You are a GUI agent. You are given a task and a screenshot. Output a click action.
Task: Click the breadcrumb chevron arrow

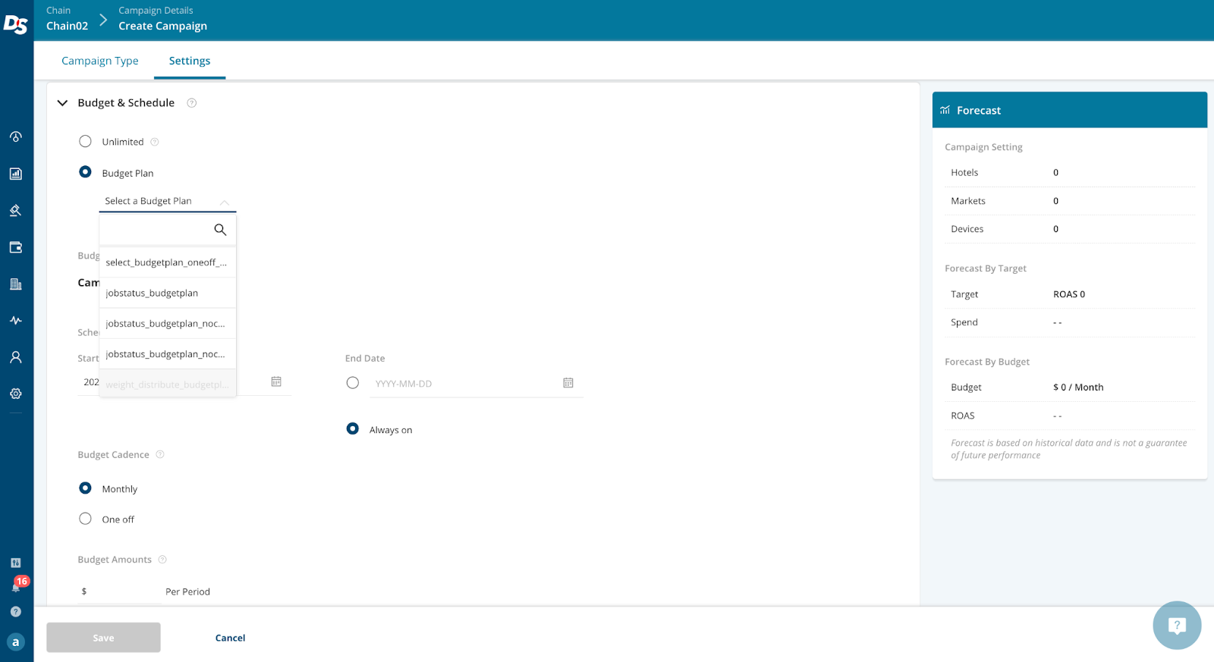pos(103,20)
